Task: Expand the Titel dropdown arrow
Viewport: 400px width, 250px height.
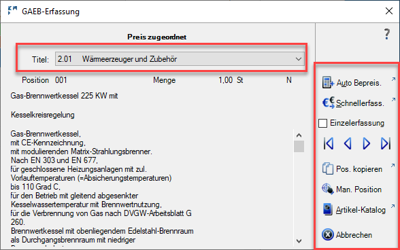Action: 299,59
